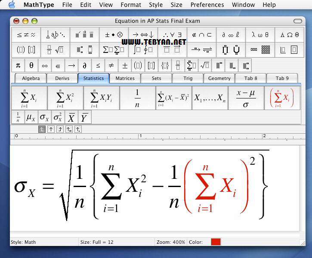Viewport: 312px width, 258px height.
Task: Open the Tab 8 tab
Action: (251, 78)
